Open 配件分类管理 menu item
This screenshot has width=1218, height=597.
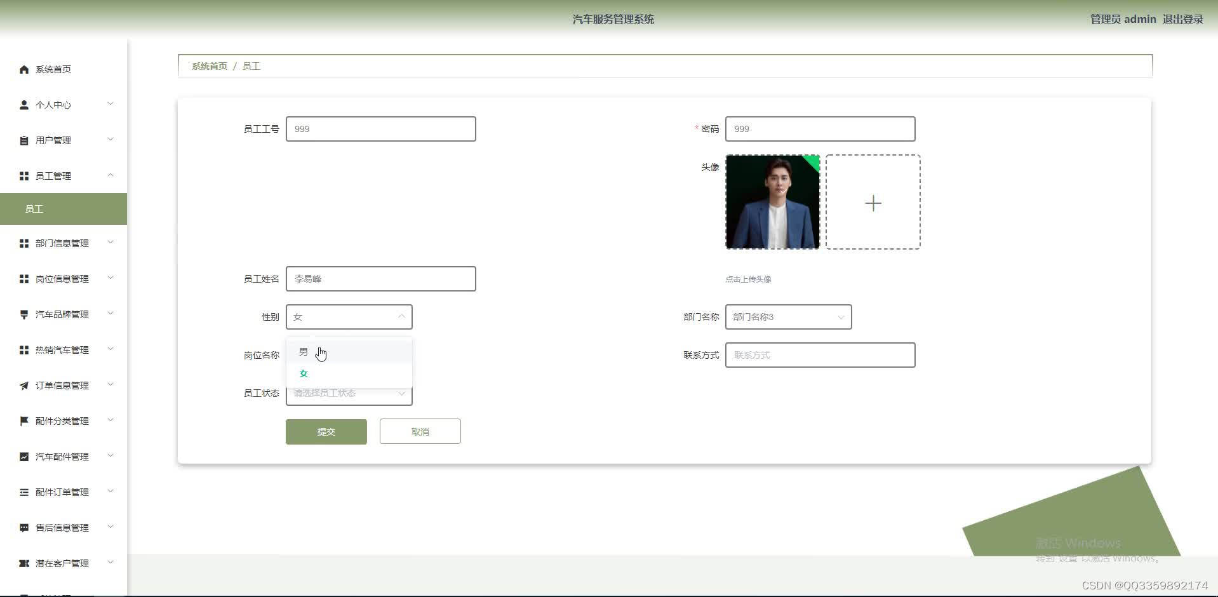(x=64, y=421)
